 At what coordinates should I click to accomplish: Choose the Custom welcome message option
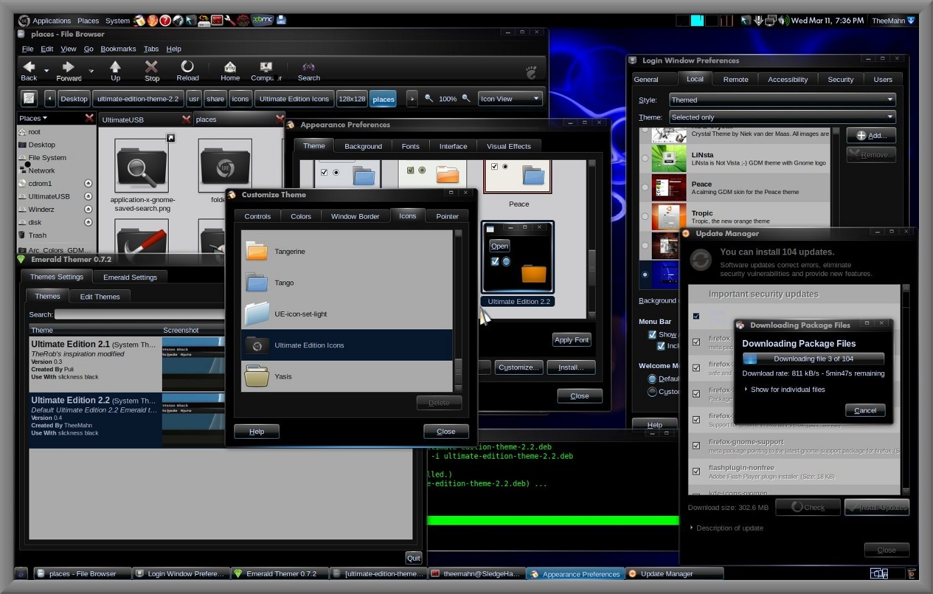[x=652, y=391]
